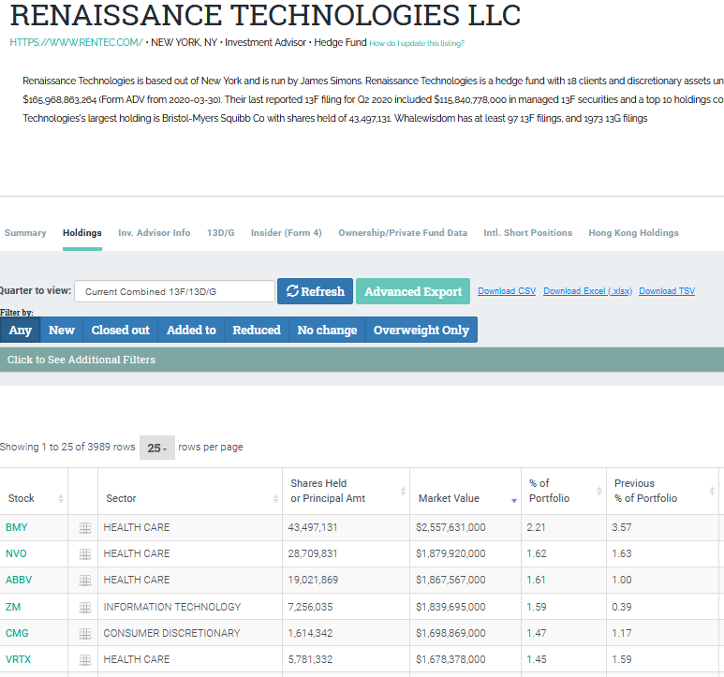Image resolution: width=724 pixels, height=677 pixels.
Task: Go to the 13D/G tab
Action: (x=221, y=233)
